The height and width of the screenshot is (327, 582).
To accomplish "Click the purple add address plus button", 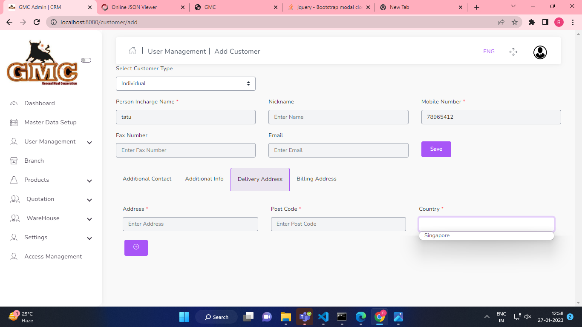I will tap(136, 247).
